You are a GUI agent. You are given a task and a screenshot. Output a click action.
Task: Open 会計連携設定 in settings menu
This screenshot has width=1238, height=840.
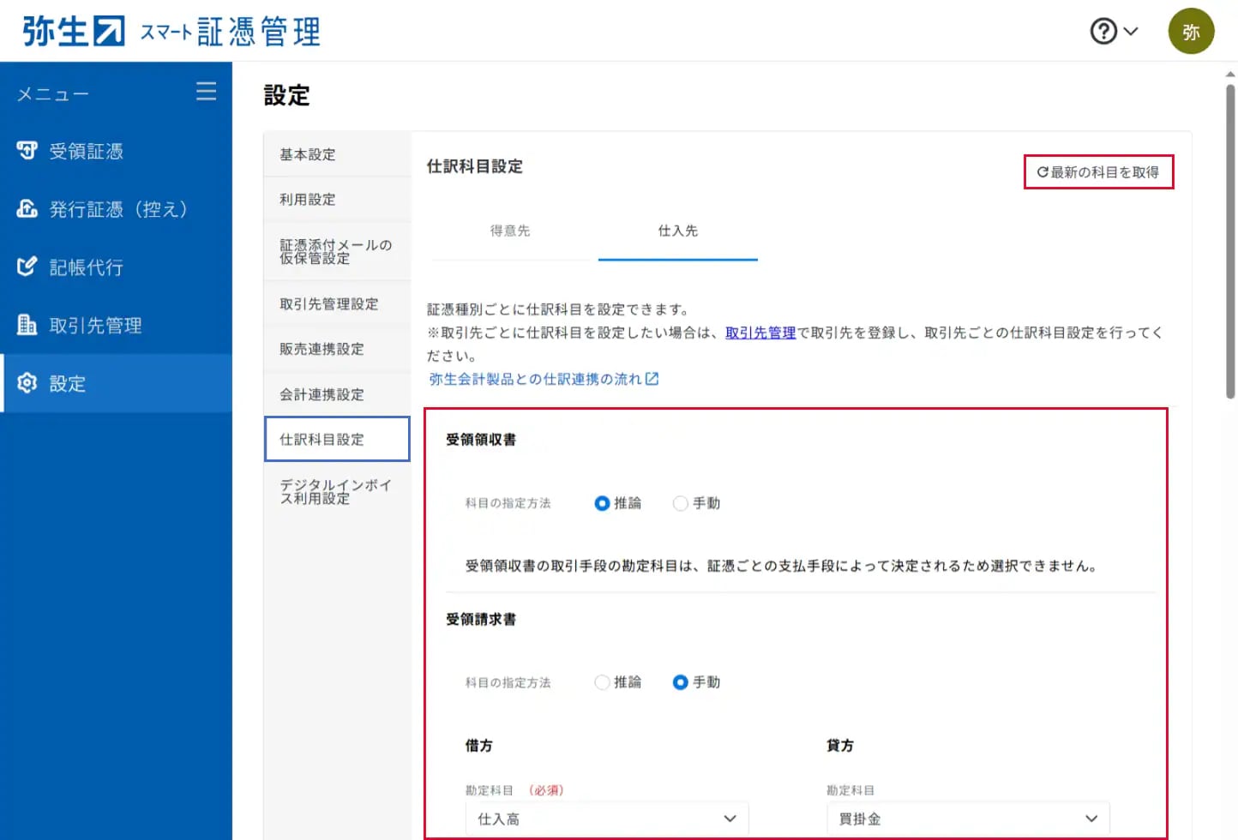[322, 394]
